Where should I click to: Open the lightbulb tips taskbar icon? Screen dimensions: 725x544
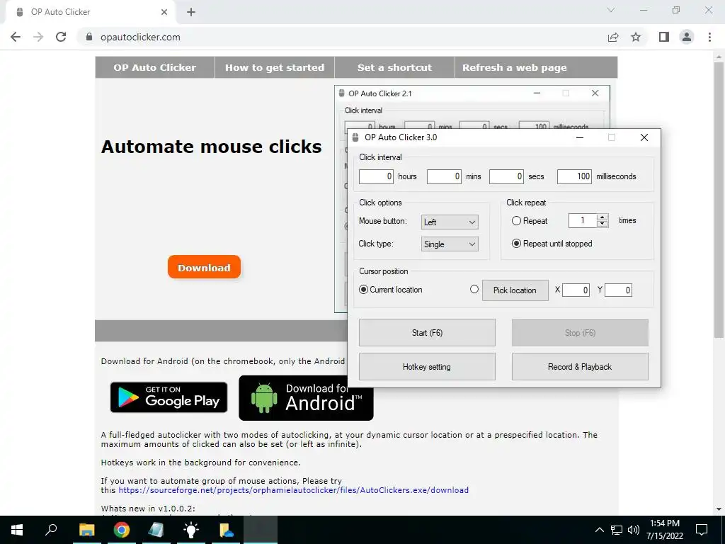190,530
